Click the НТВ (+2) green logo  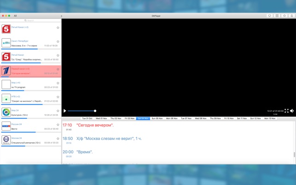tap(6, 98)
